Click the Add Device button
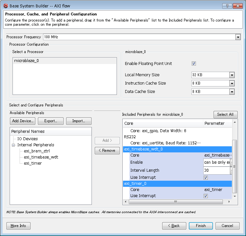246x236 pixels. pos(22,121)
